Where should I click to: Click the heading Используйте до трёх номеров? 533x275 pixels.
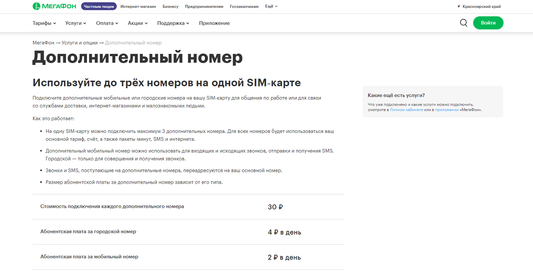coord(167,83)
